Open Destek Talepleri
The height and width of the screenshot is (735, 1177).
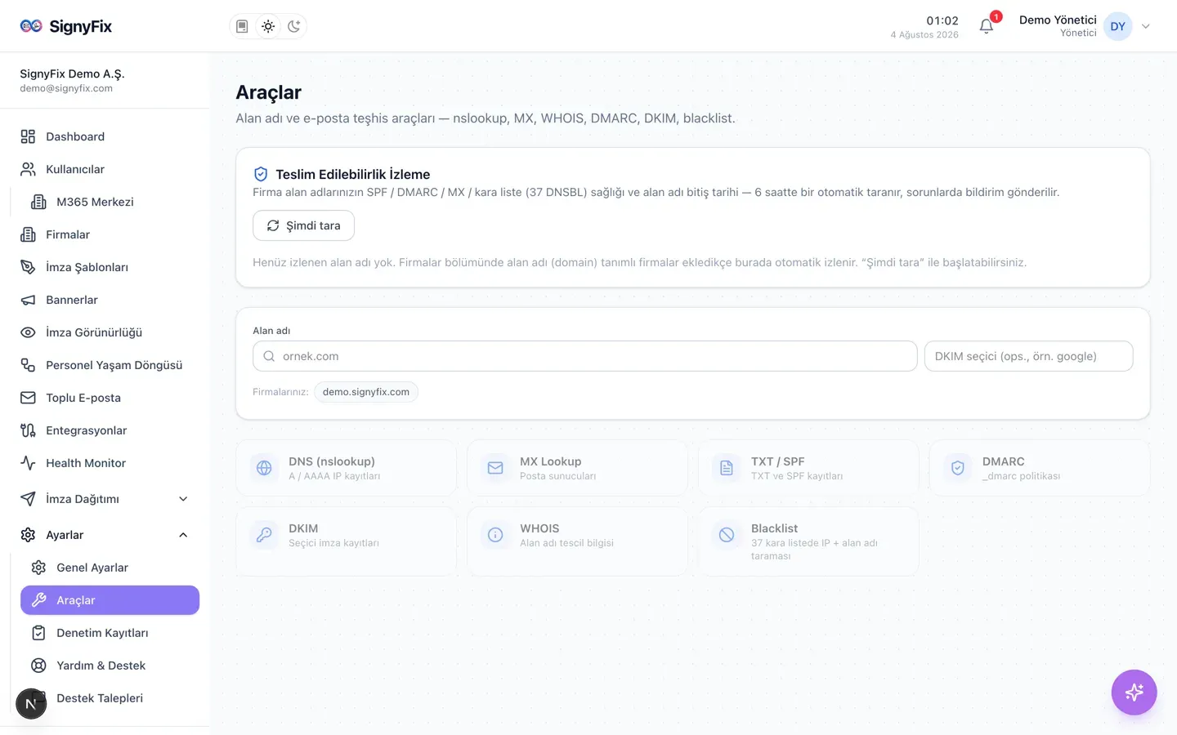[x=110, y=698]
